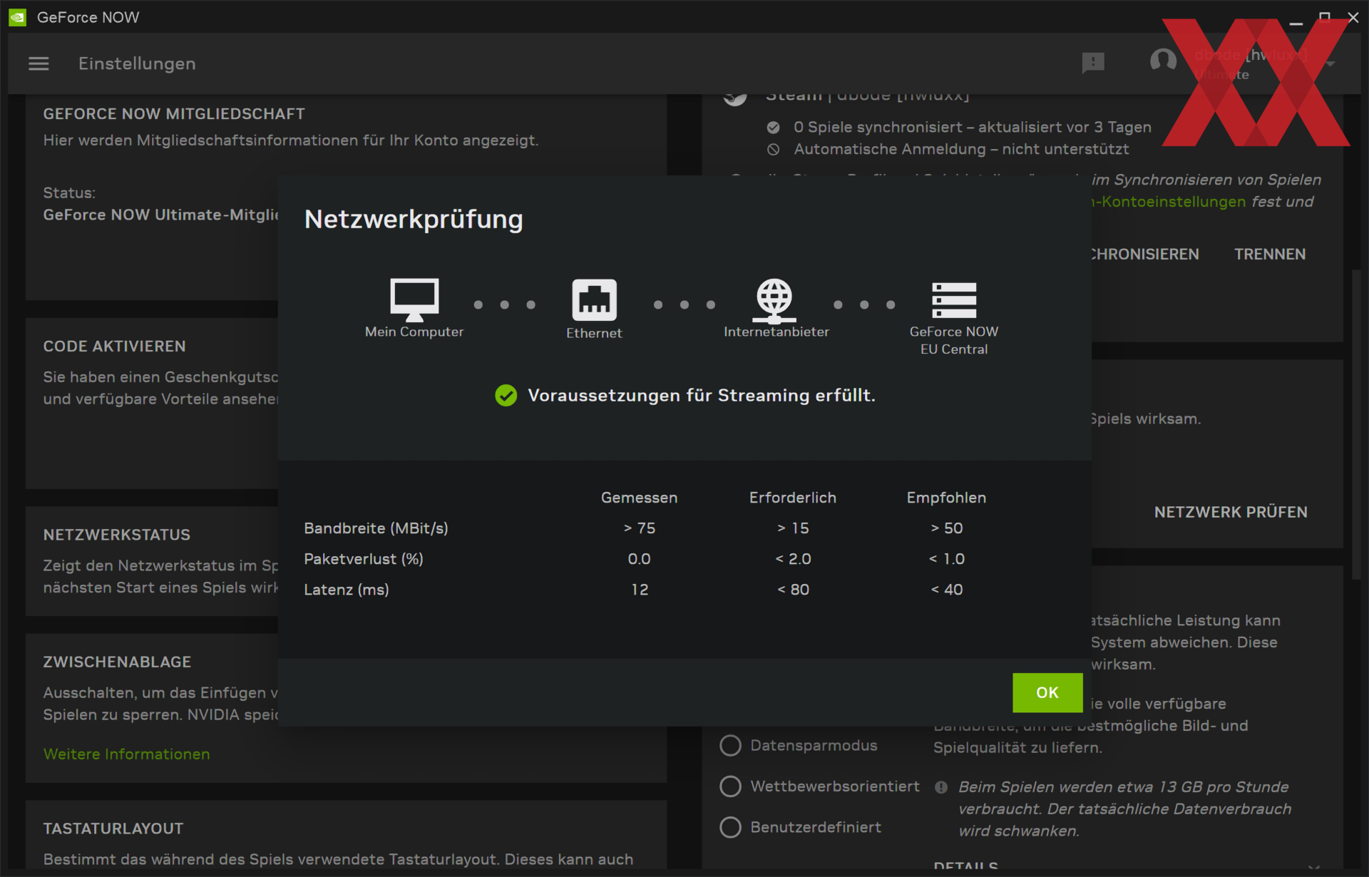Click the Paketverlust (%) row label
The width and height of the screenshot is (1369, 877).
364,559
